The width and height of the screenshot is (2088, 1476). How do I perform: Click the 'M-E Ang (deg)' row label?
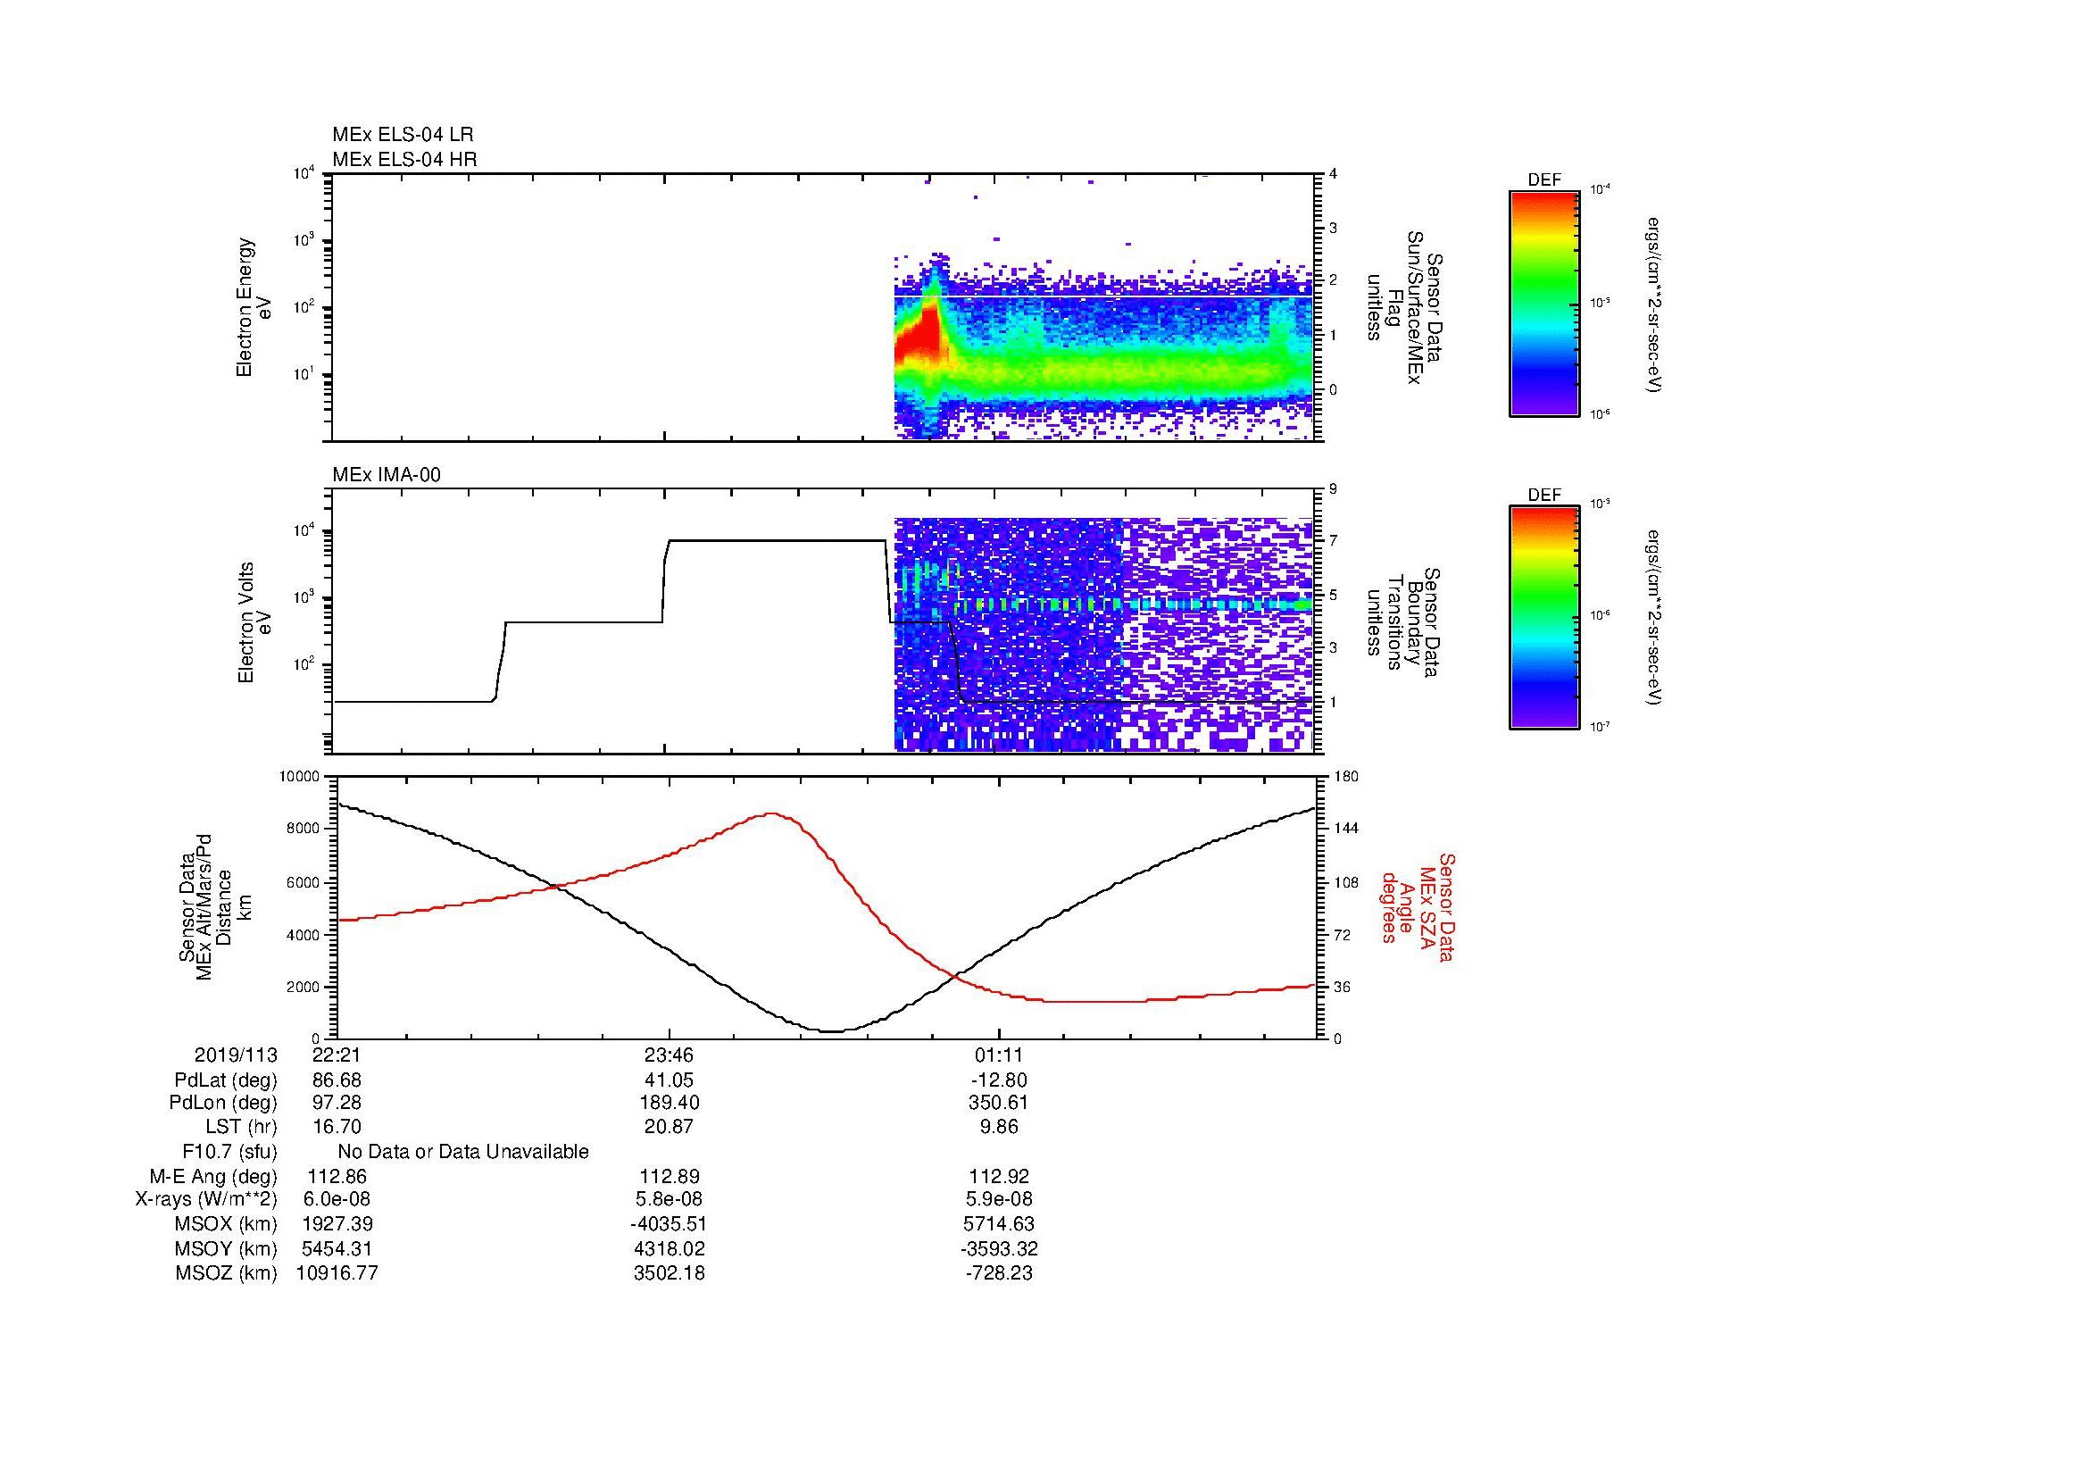(x=213, y=1177)
